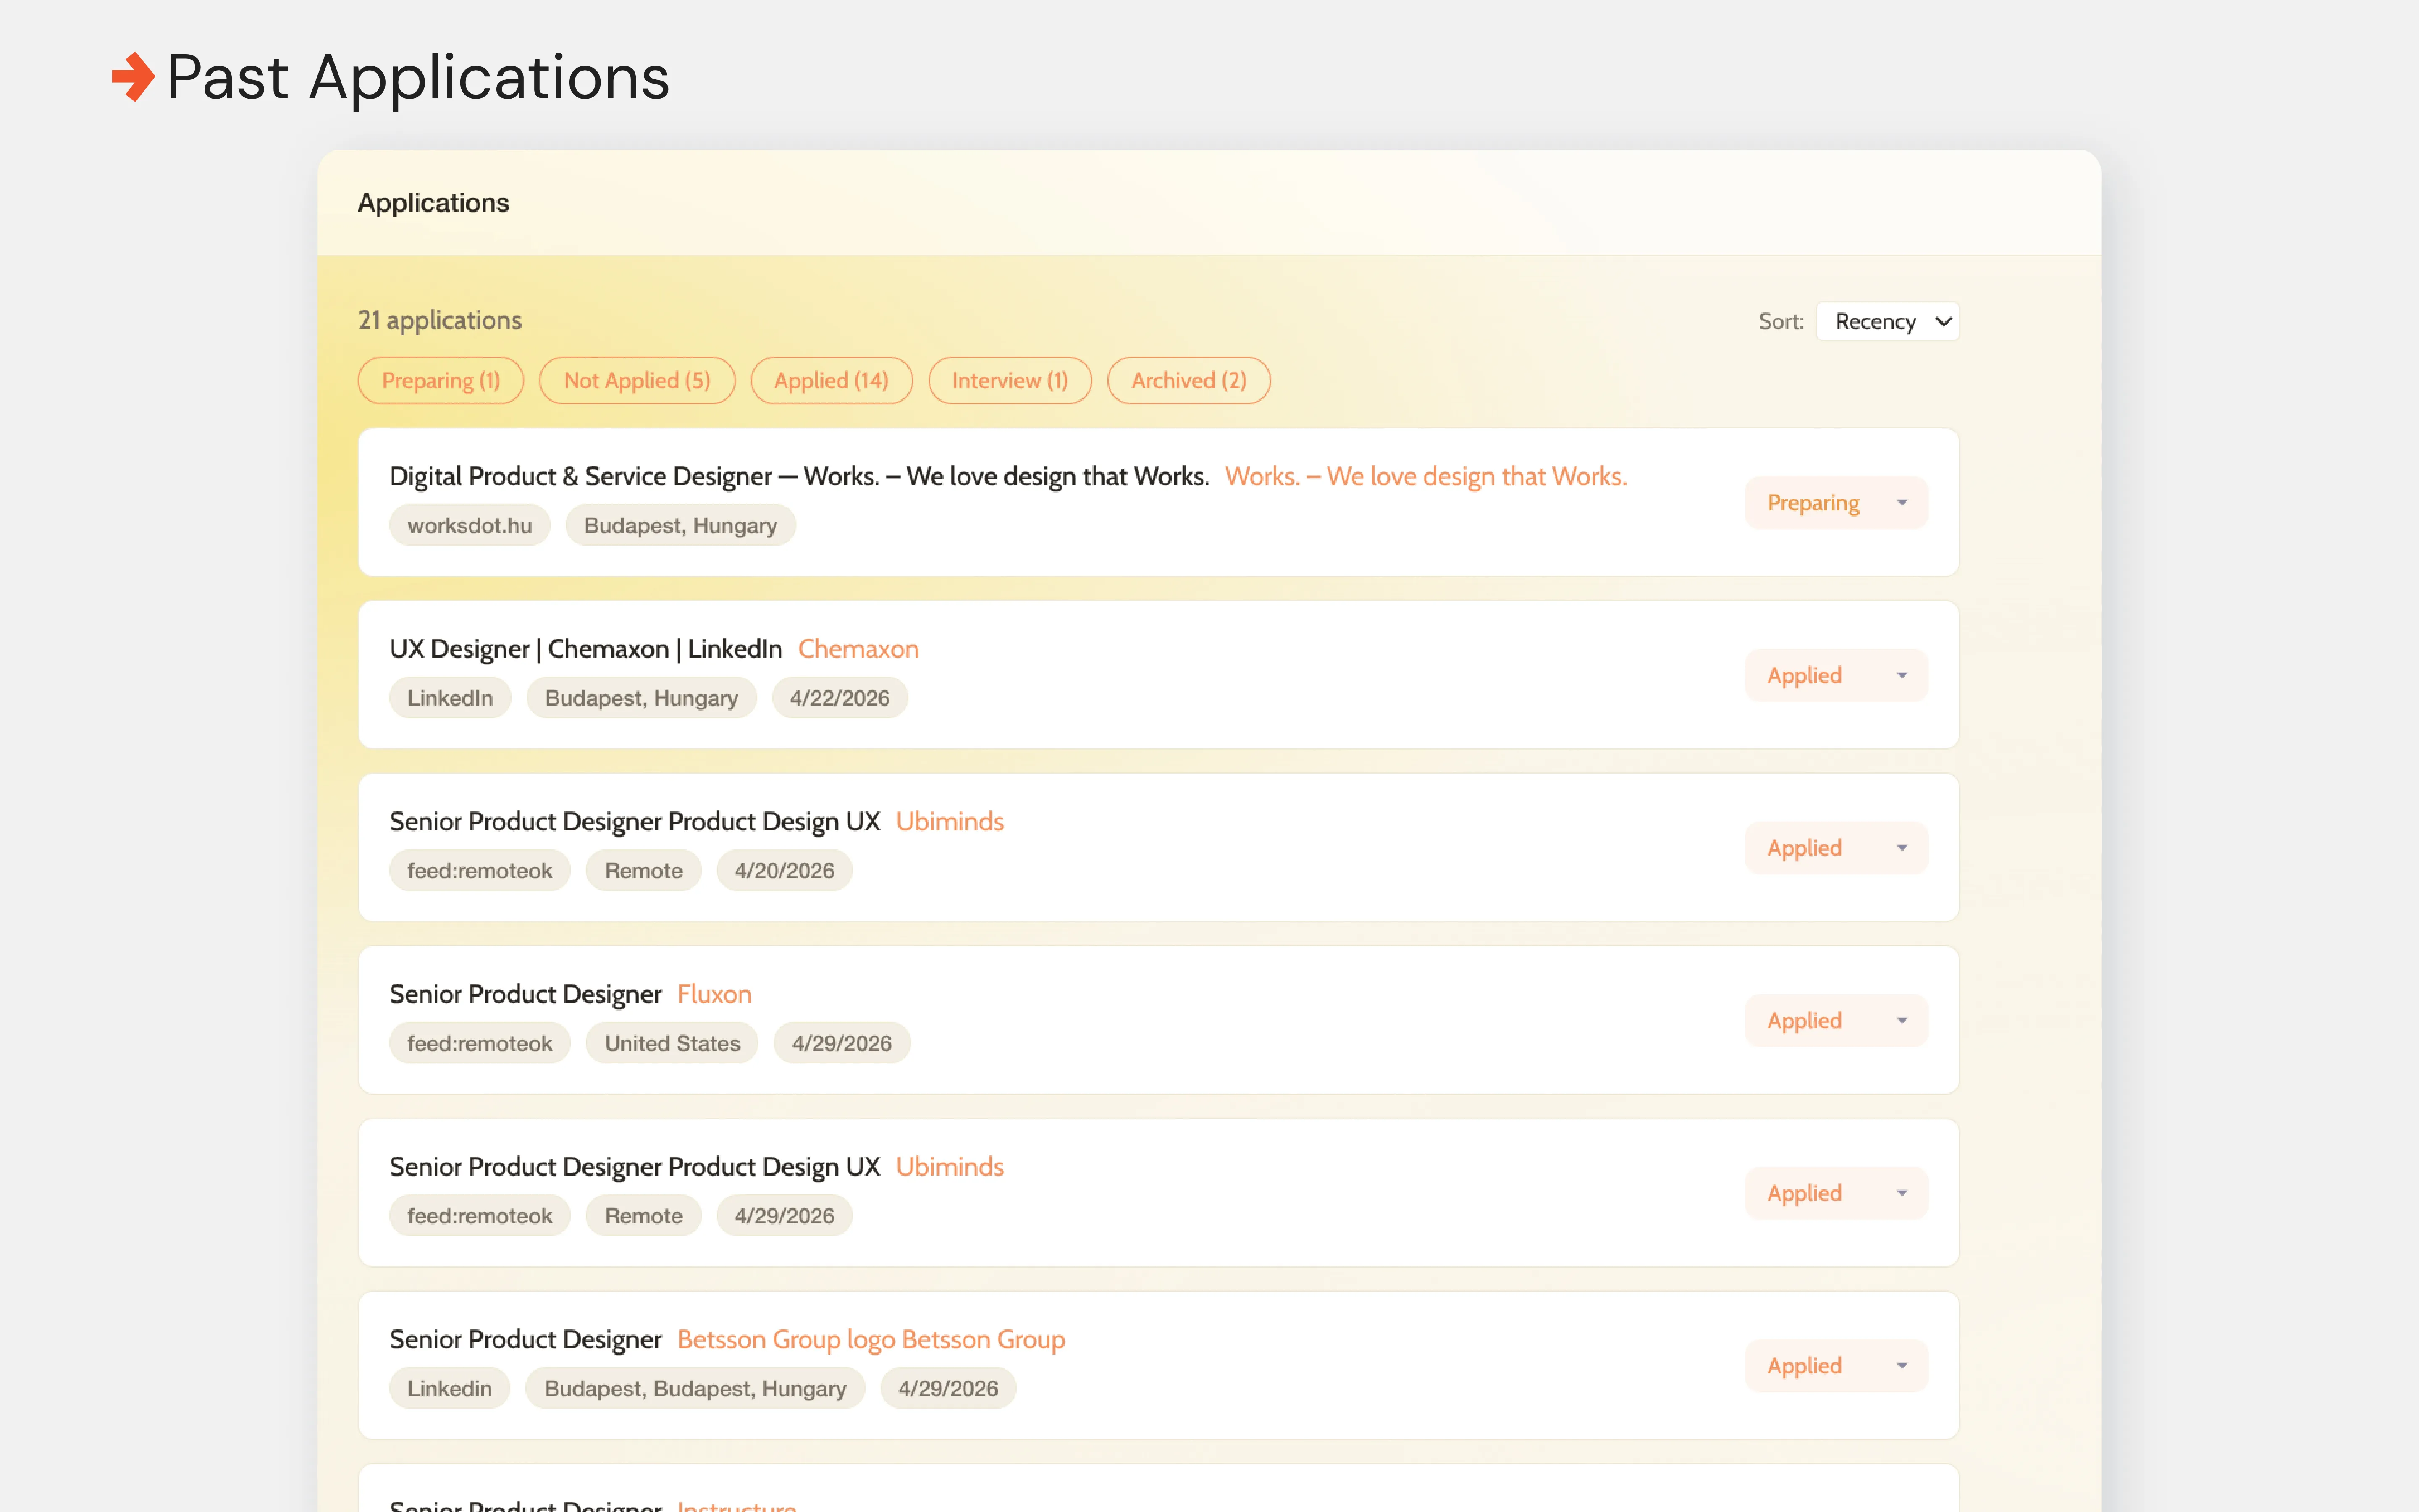Open Applied status dropdown for Chemaxon application

click(1836, 675)
